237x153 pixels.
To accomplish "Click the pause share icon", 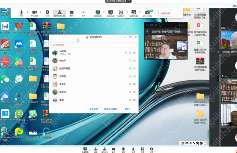I will click(110, 13).
